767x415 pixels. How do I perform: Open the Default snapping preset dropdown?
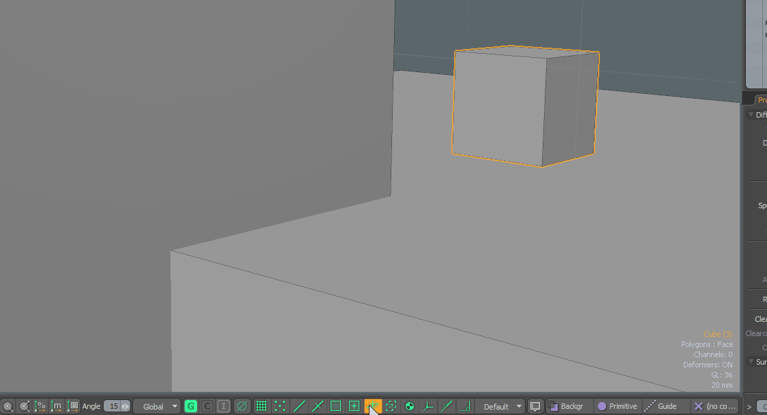500,406
